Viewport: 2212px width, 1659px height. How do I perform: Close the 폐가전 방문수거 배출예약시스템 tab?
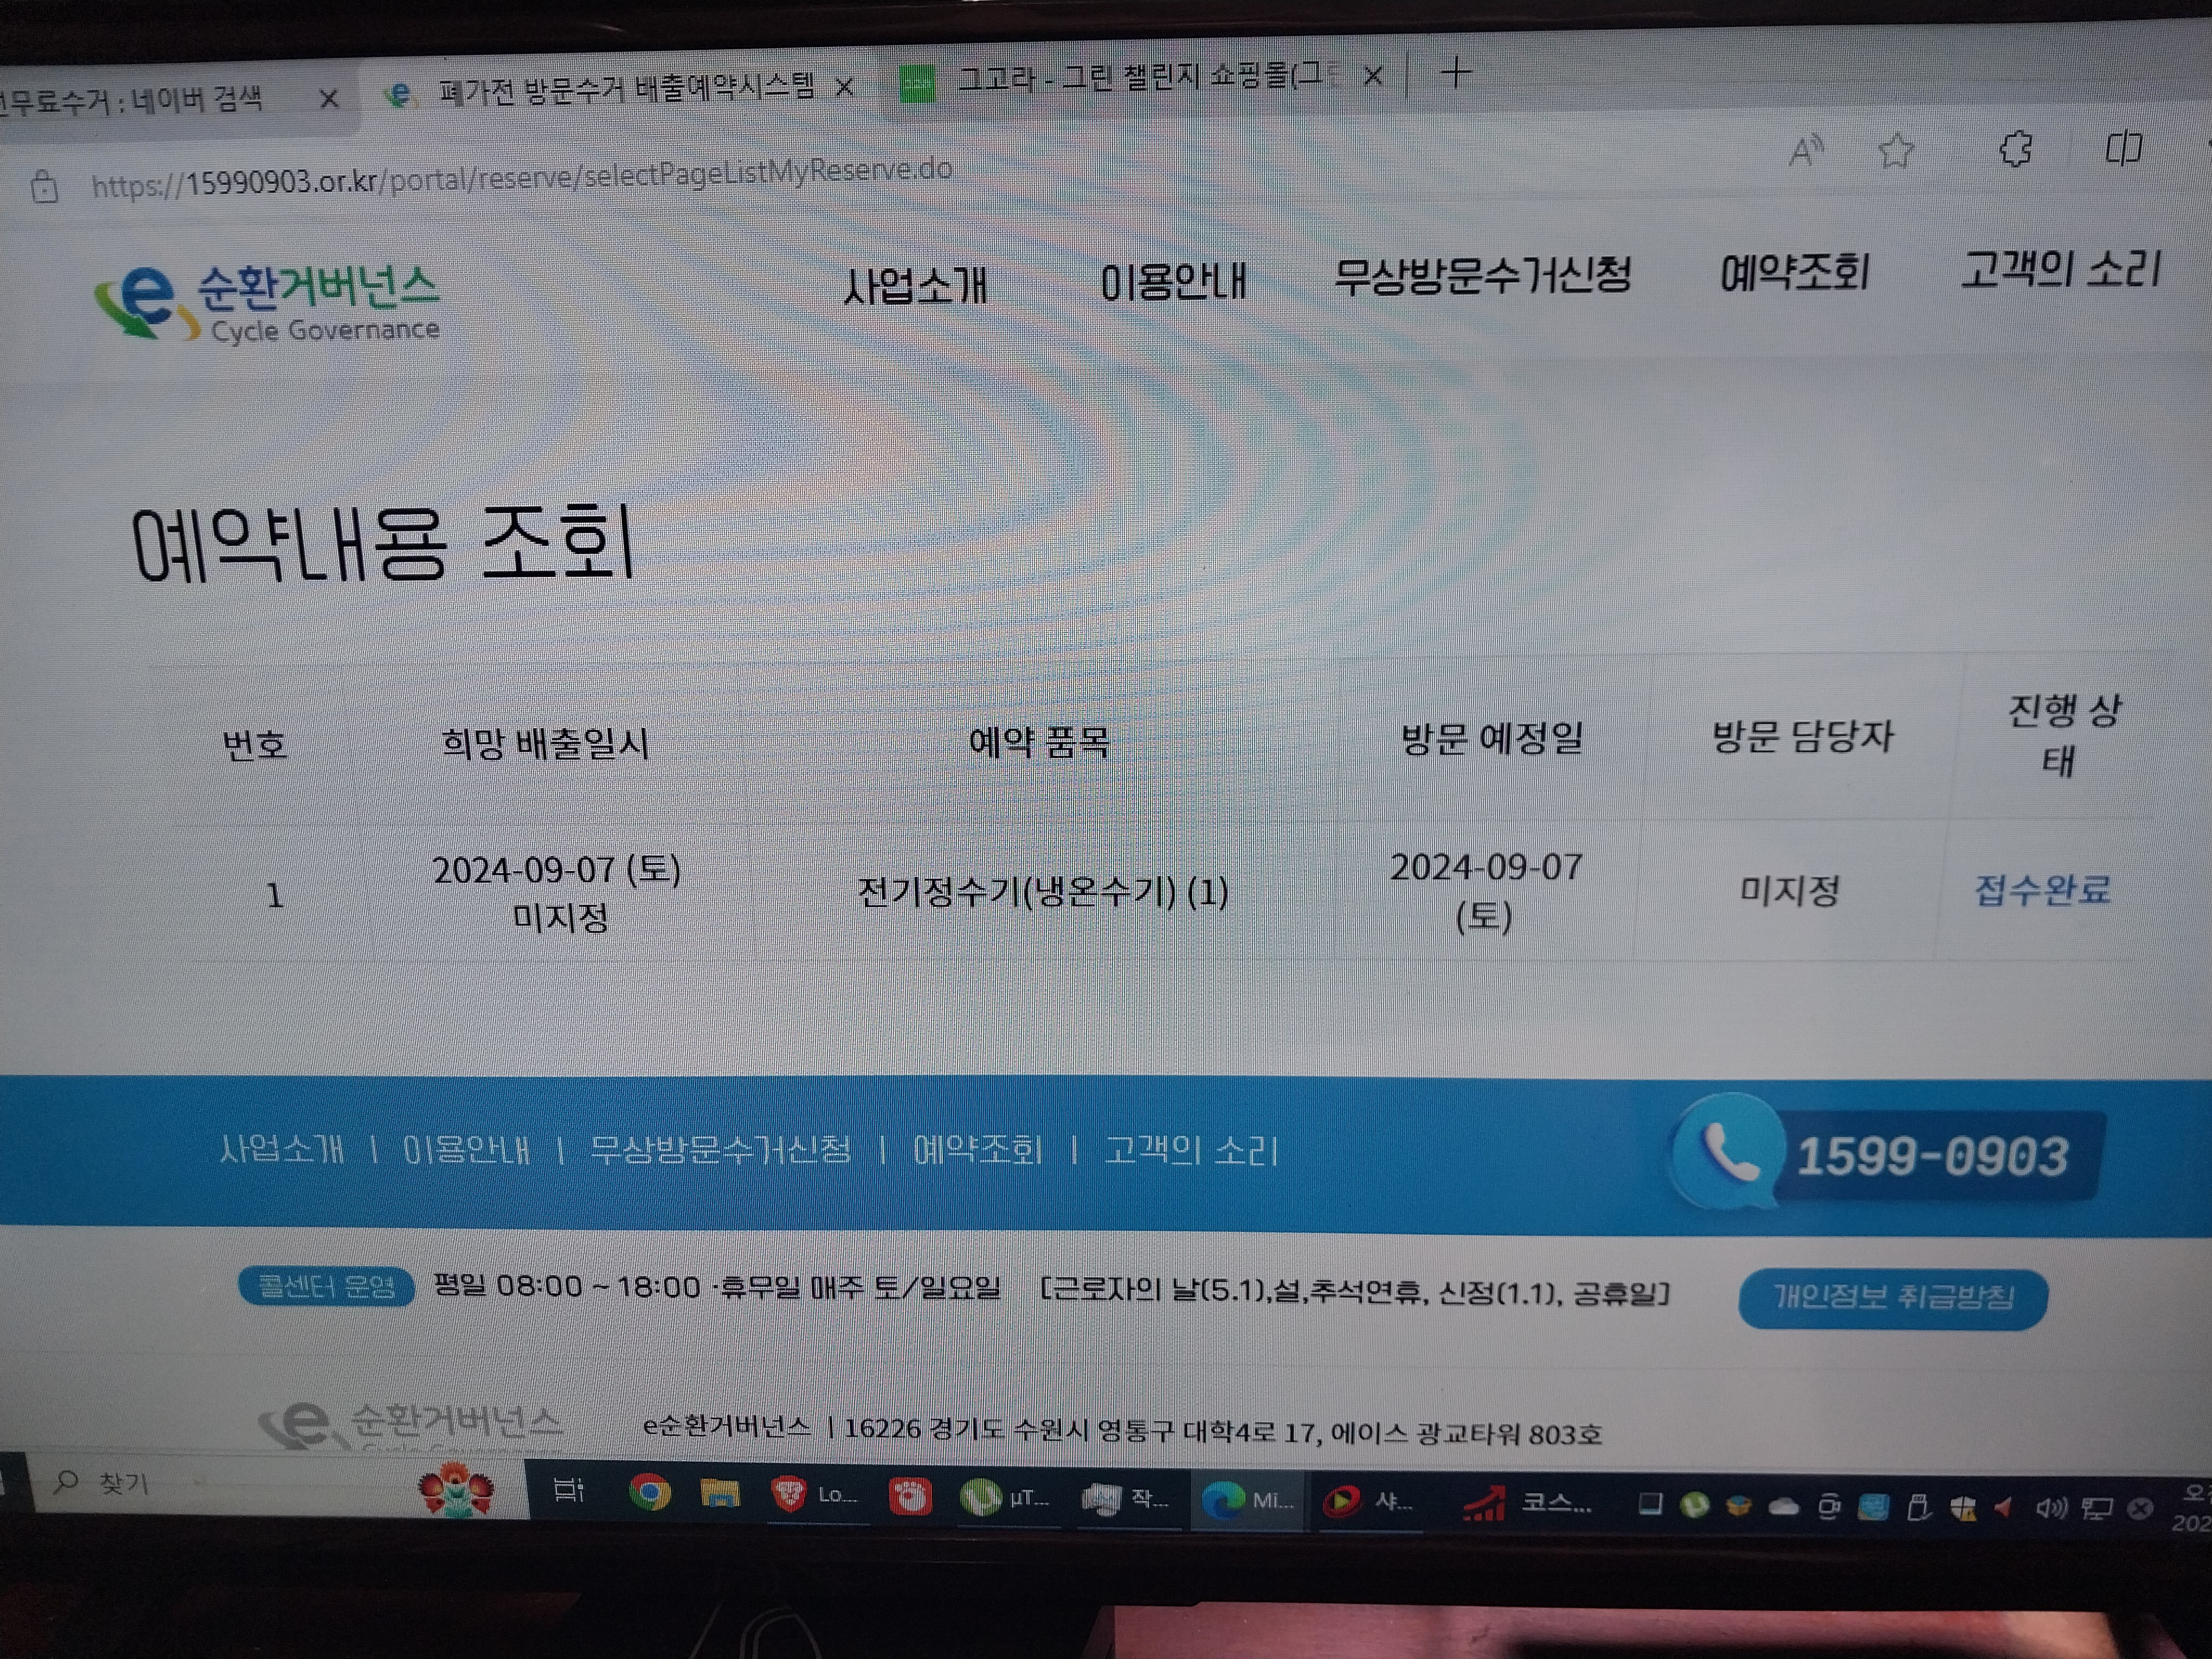point(844,88)
